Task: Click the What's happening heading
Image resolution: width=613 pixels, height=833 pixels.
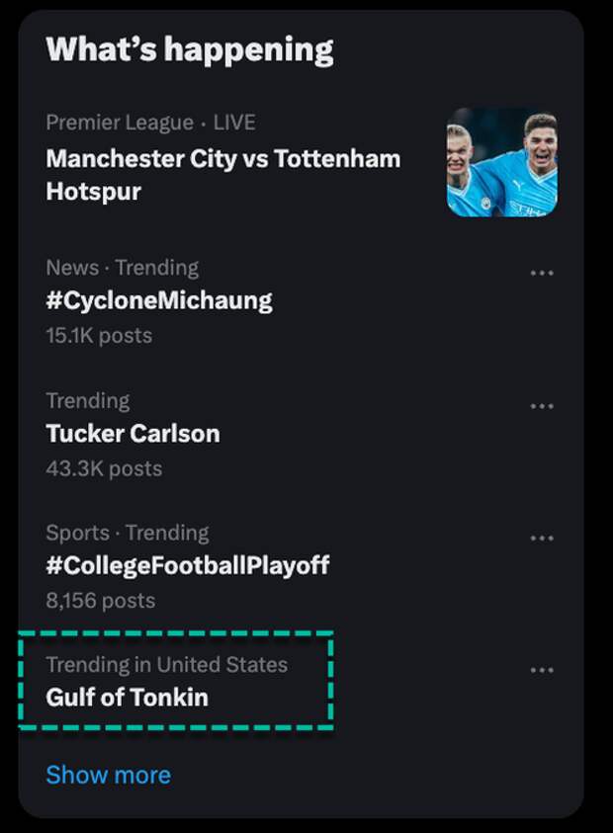Action: [x=190, y=50]
